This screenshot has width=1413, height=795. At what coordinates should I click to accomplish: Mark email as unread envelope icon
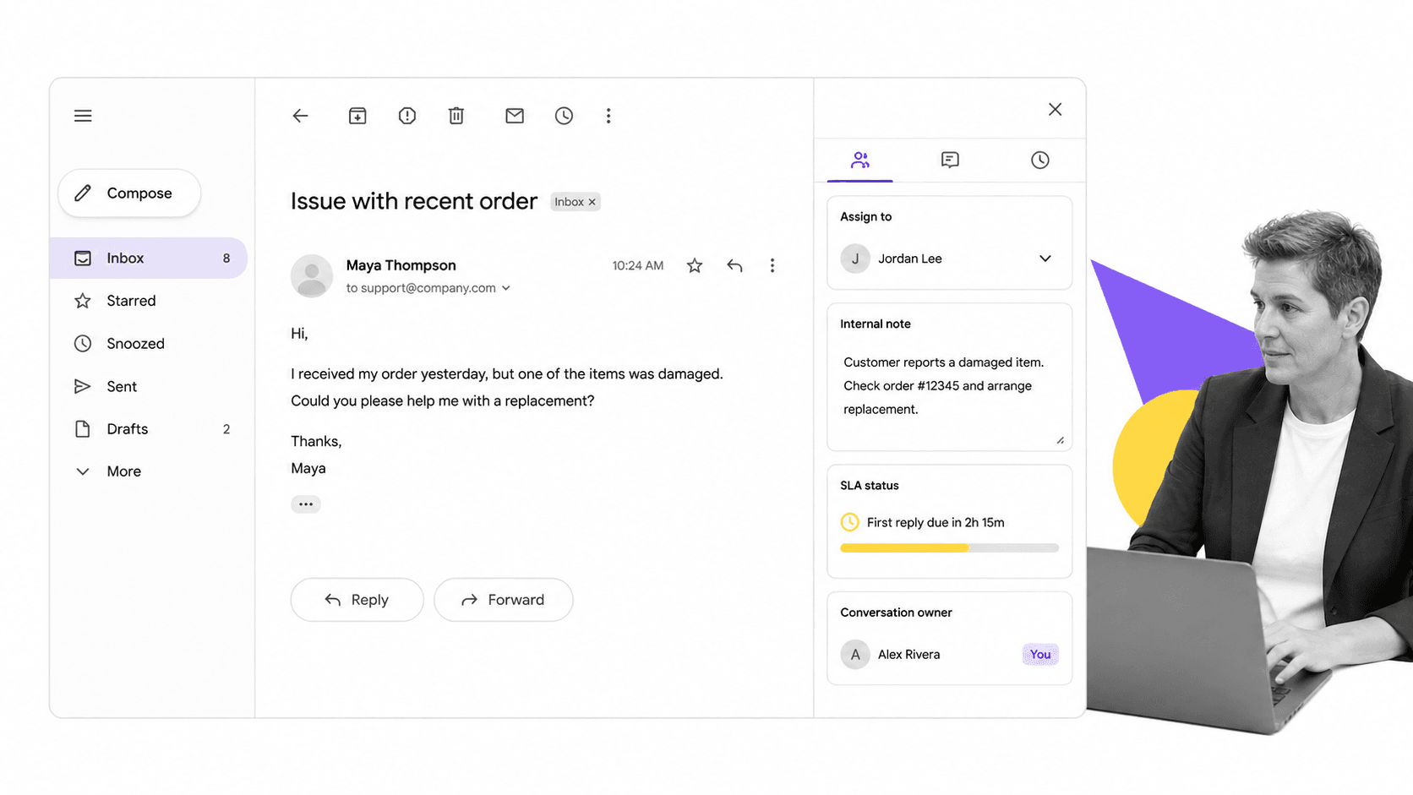coord(515,116)
